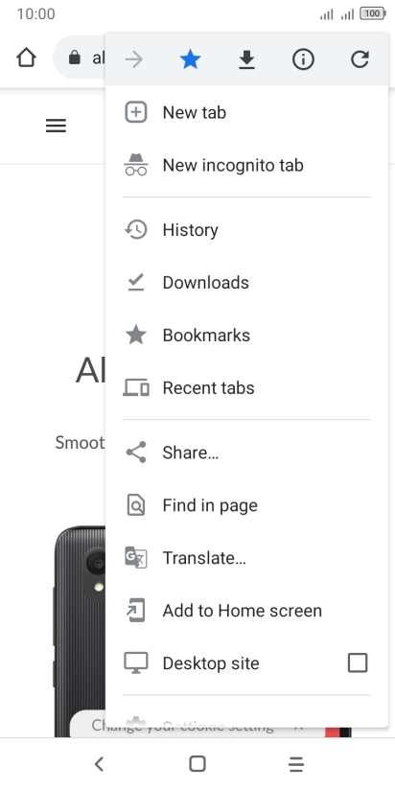
Task: Select Share… option
Action: (x=247, y=453)
